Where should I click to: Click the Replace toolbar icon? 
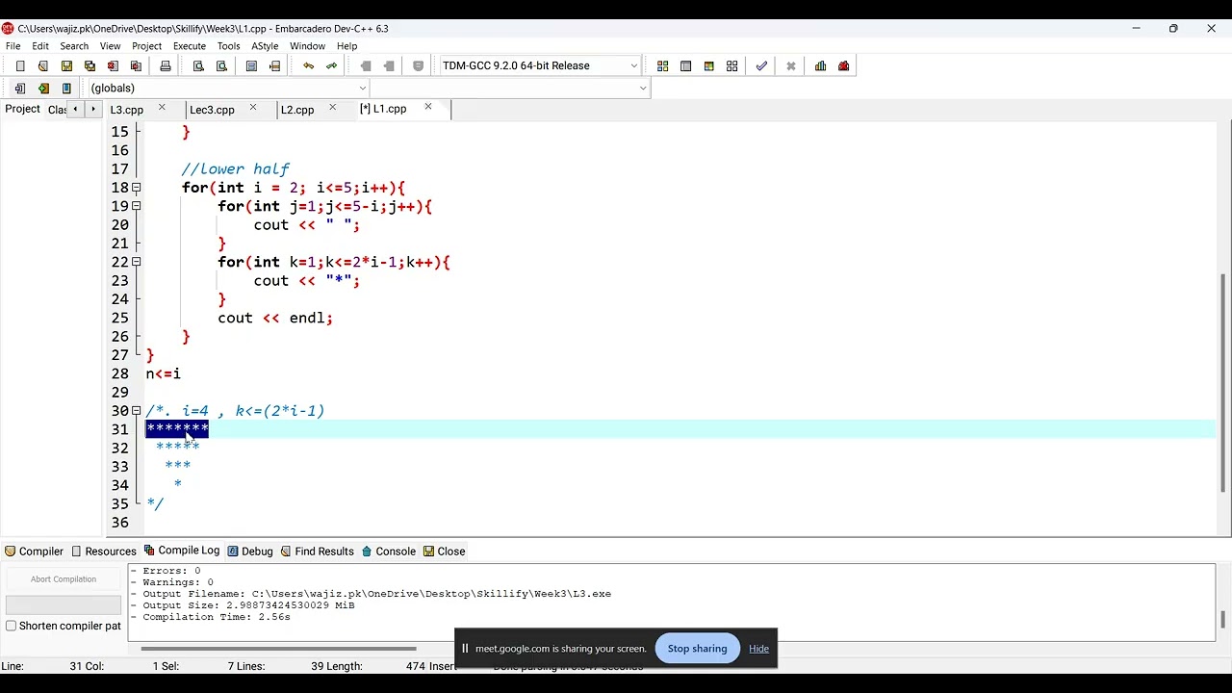(x=221, y=65)
